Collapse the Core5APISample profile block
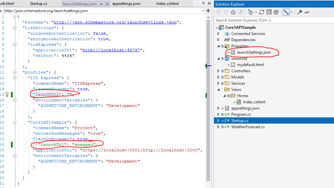Image resolution: width=334 pixels, height=188 pixels. [x=15, y=122]
